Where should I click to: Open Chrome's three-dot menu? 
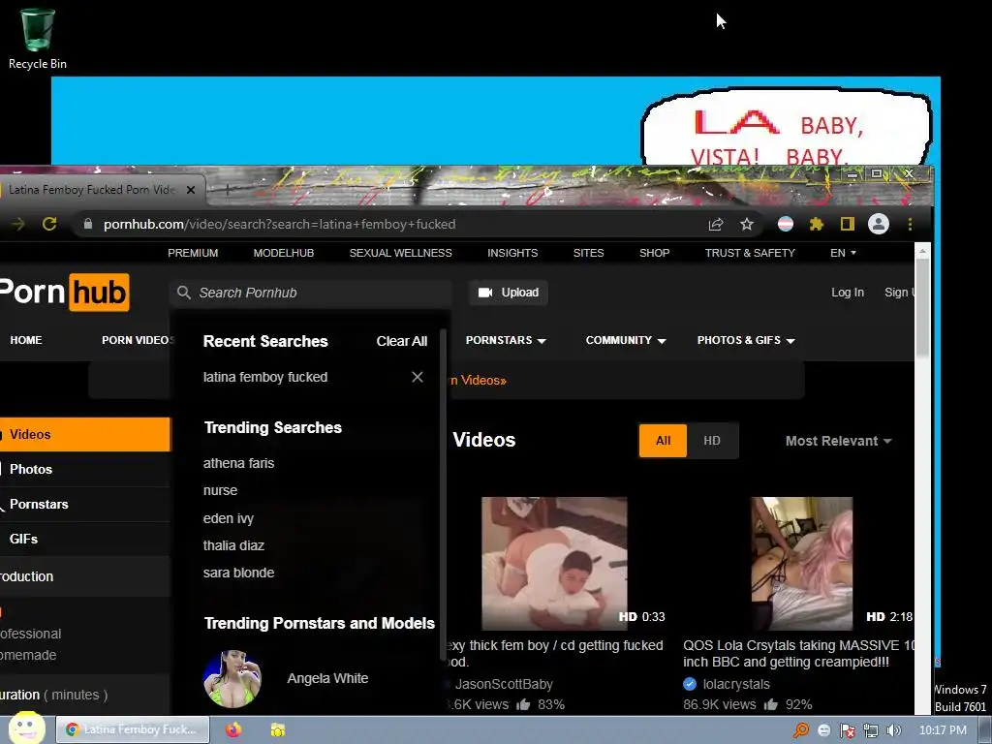click(910, 224)
